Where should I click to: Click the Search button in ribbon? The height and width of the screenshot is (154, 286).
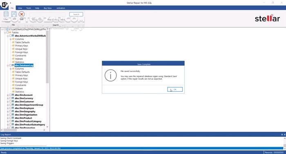coord(76,14)
